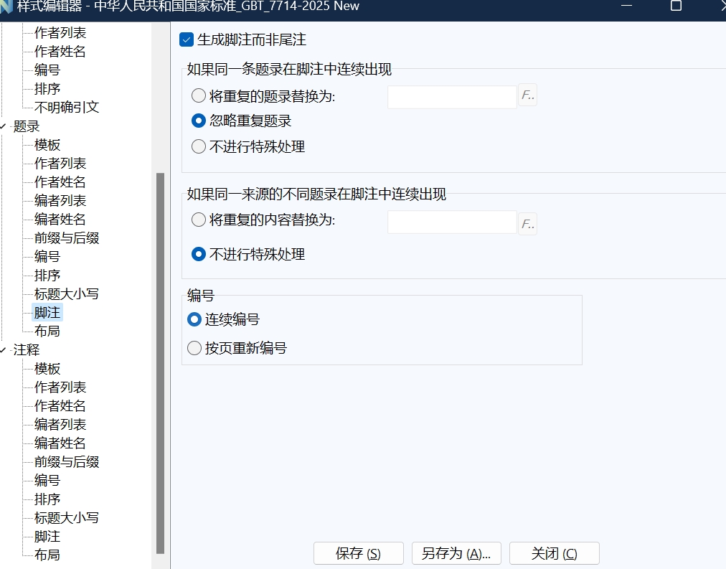Select 将重复的内容替换为 option
Viewport: 726px width, 569px height.
pyautogui.click(x=198, y=220)
